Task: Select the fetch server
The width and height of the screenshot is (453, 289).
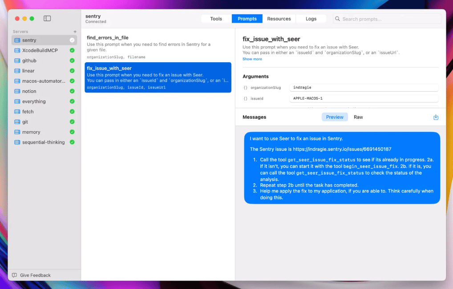Action: (x=44, y=112)
